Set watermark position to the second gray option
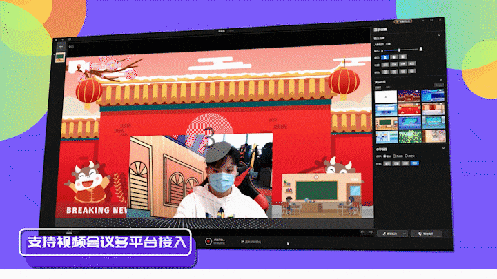Screen dimensions: 497x279 [x=396, y=163]
